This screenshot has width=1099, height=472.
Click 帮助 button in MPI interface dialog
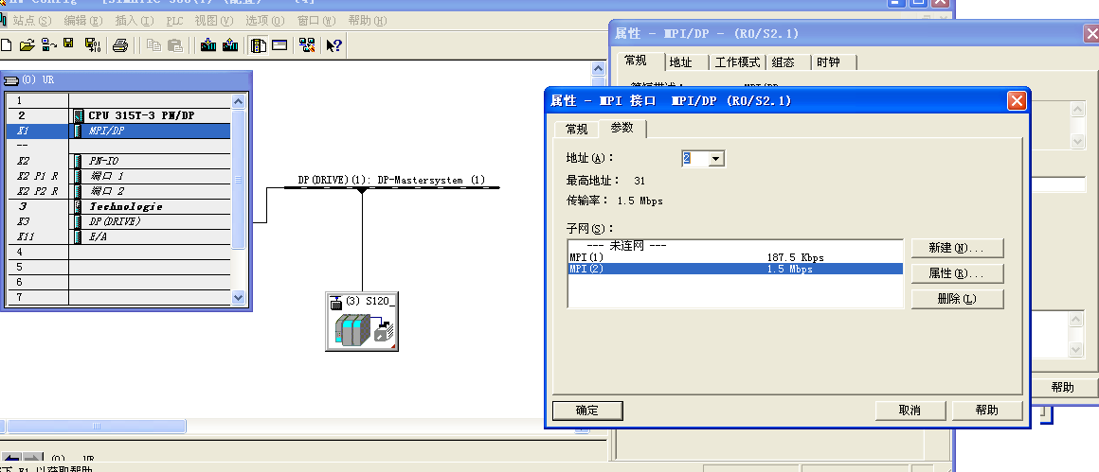click(987, 411)
